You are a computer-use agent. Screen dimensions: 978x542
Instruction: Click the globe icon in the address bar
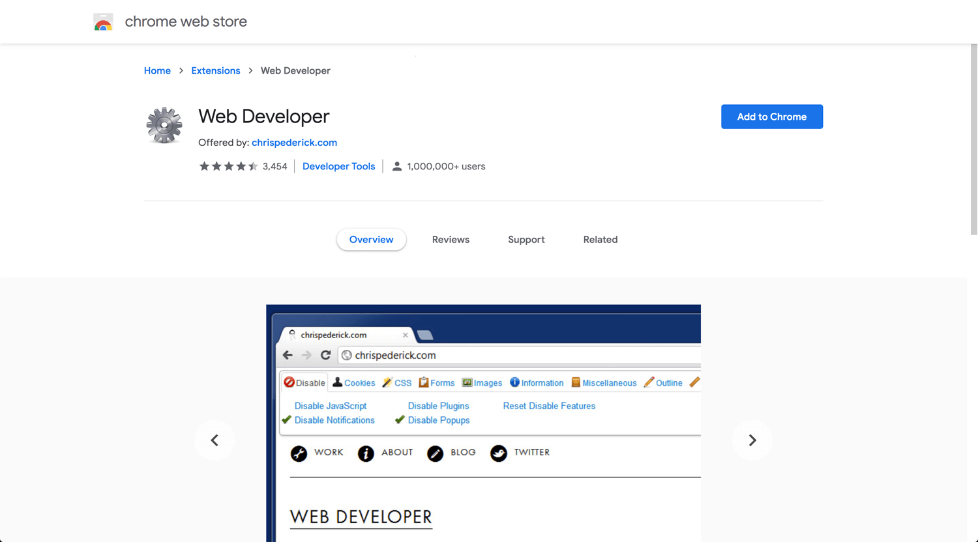pyautogui.click(x=347, y=355)
